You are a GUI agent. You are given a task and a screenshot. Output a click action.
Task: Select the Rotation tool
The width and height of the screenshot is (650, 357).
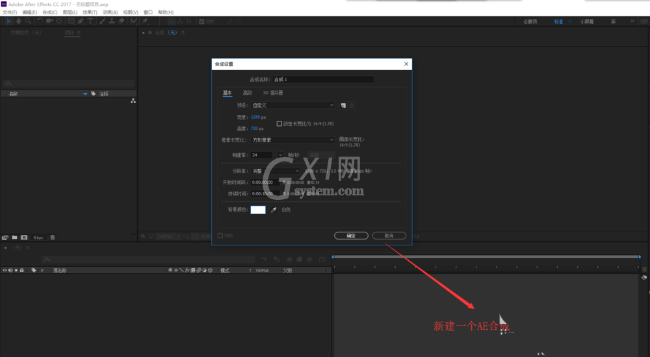(x=40, y=21)
